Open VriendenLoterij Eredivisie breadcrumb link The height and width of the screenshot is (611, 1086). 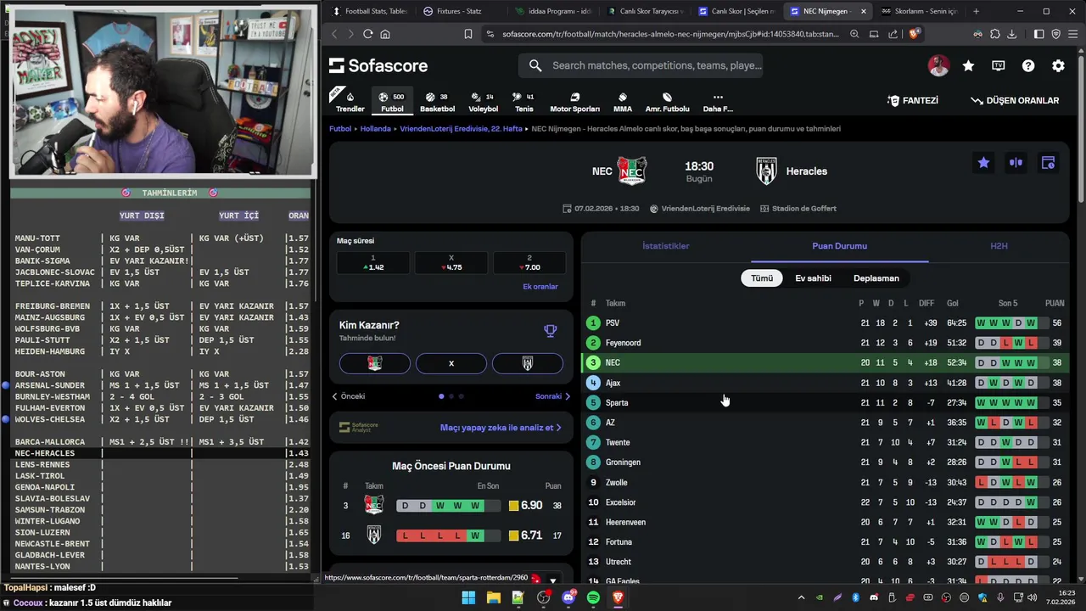(461, 129)
